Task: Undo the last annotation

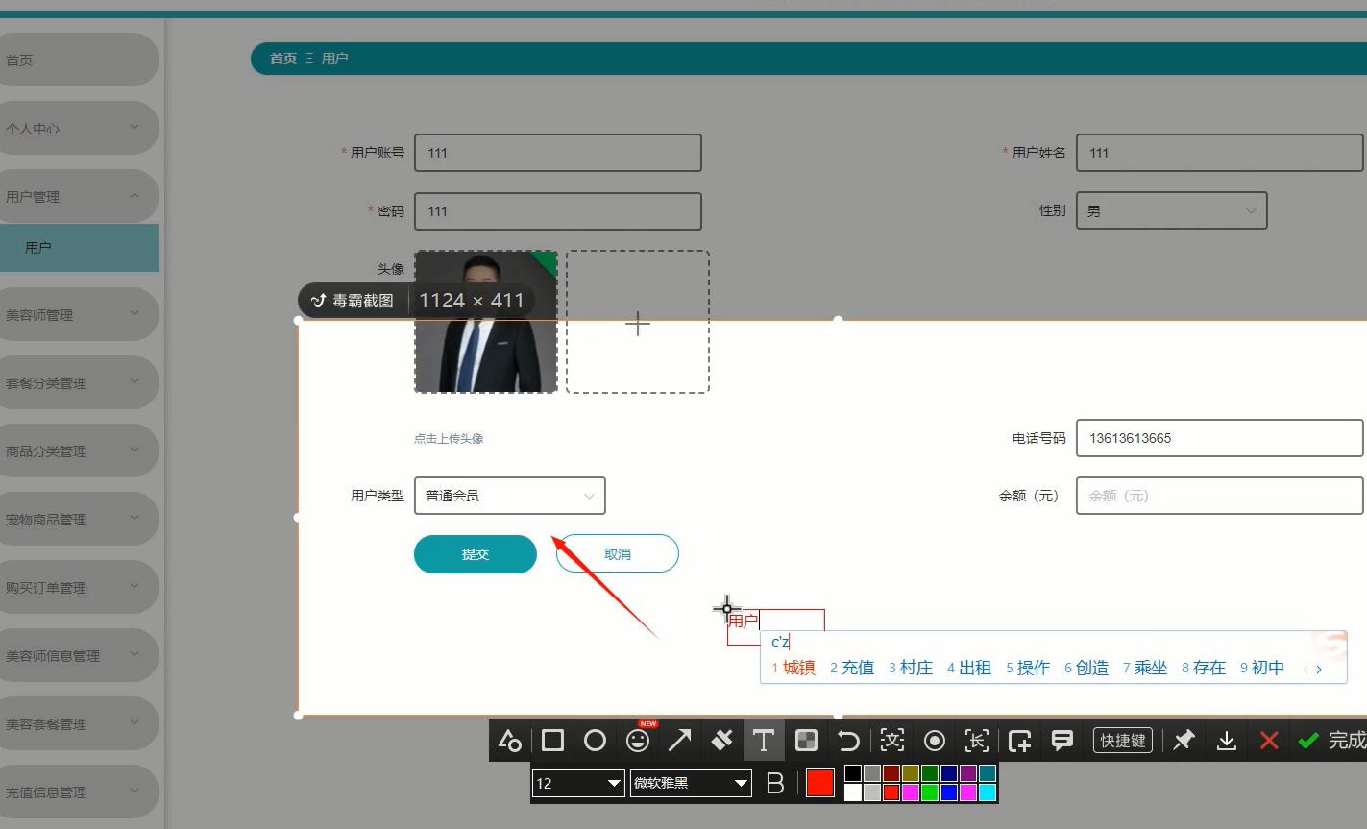Action: [x=848, y=741]
